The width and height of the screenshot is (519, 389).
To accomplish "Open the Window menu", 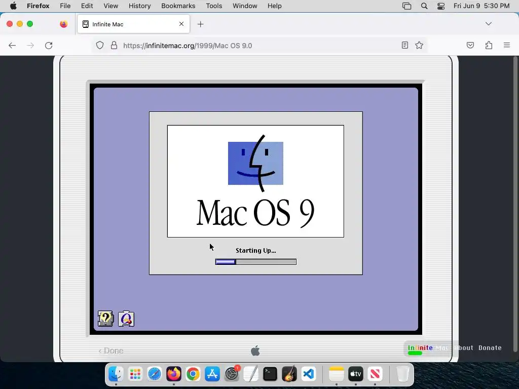I will [245, 6].
